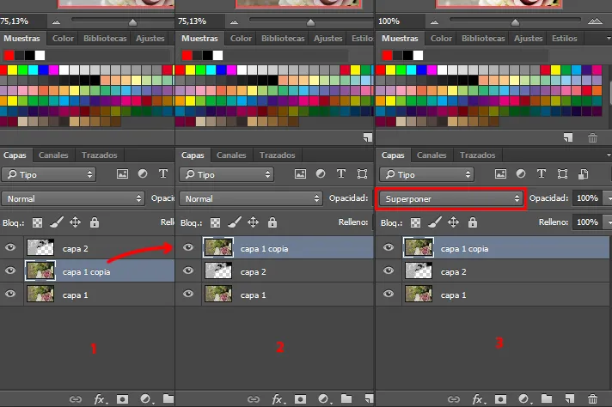
Task: Hide capa 1 in right panel
Action: point(389,294)
